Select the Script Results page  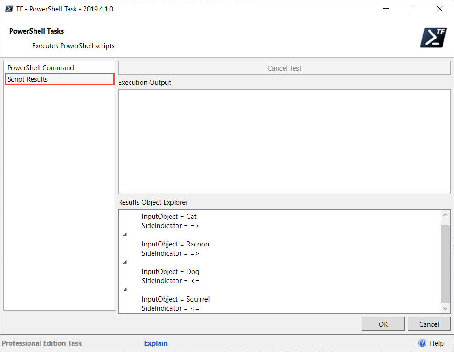(x=59, y=79)
